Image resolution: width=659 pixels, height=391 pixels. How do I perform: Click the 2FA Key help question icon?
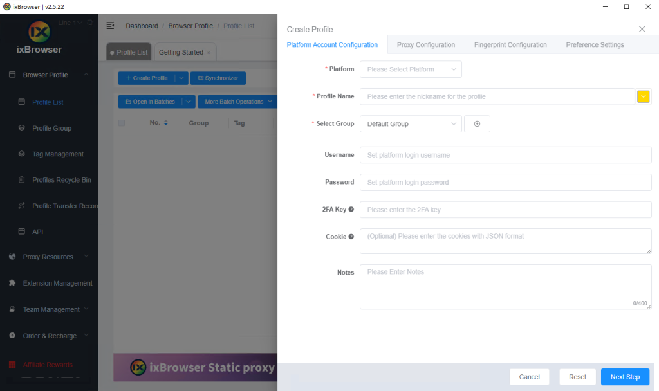[351, 209]
